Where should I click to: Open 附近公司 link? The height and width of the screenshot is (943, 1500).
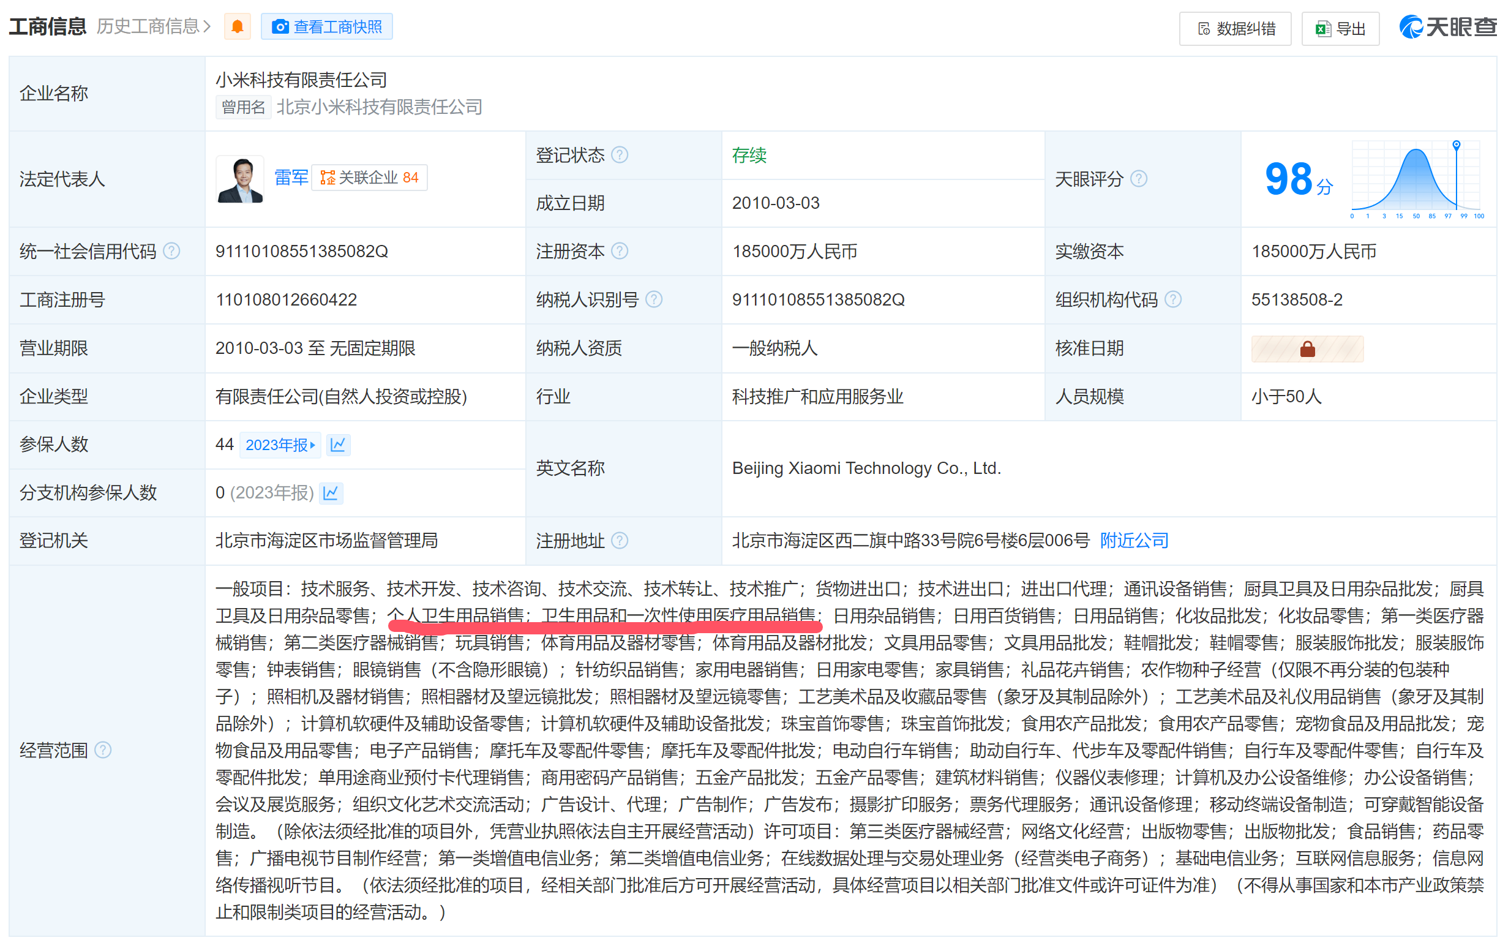pos(1134,541)
